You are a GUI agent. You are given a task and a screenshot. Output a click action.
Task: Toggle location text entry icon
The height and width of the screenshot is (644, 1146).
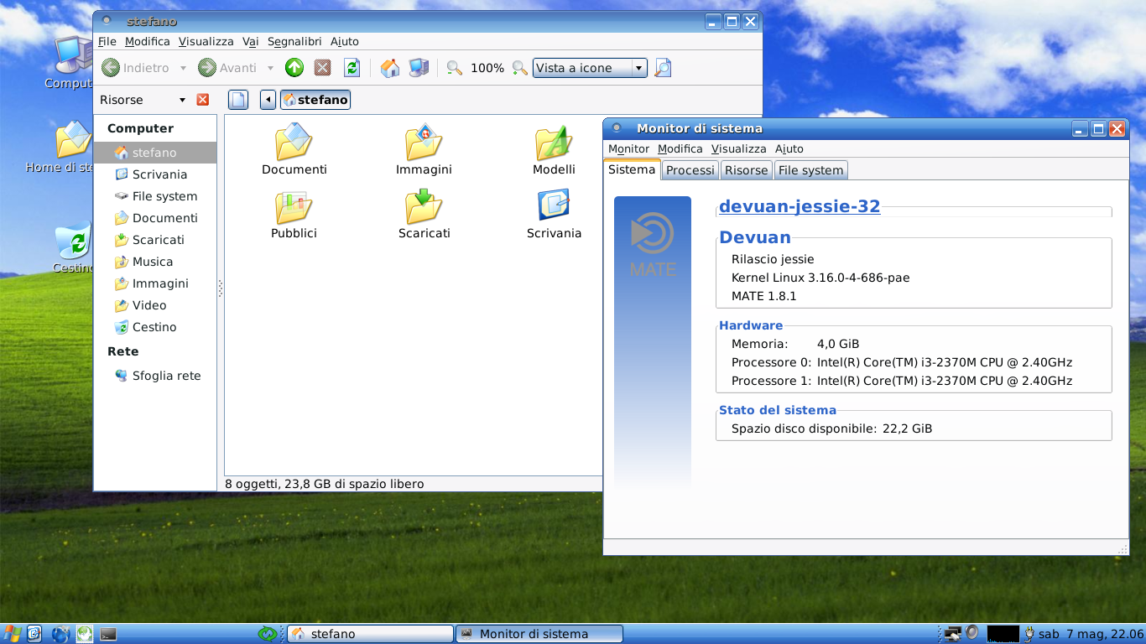coord(238,100)
